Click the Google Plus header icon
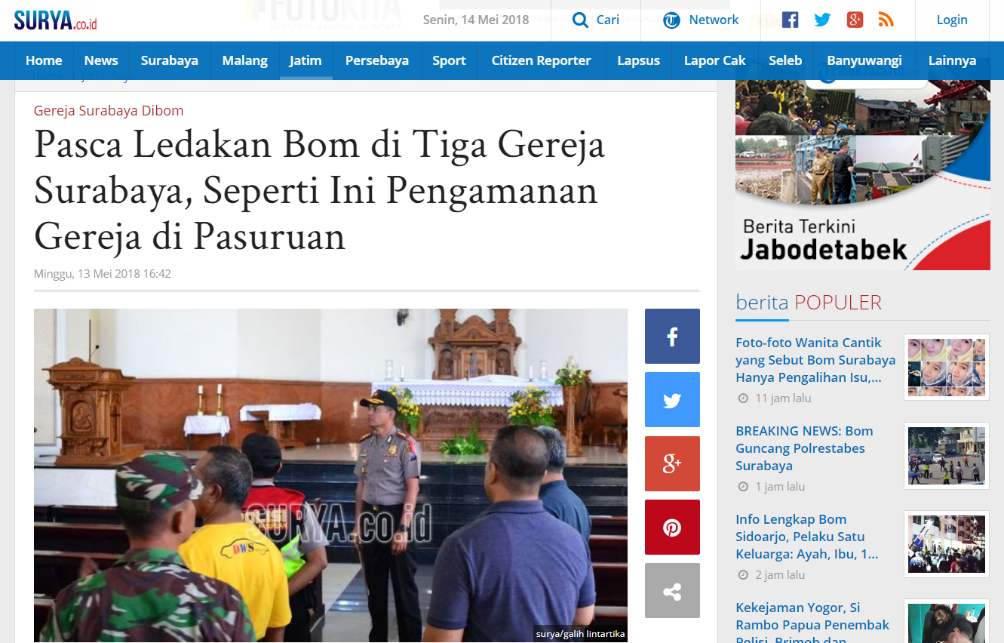 click(855, 20)
